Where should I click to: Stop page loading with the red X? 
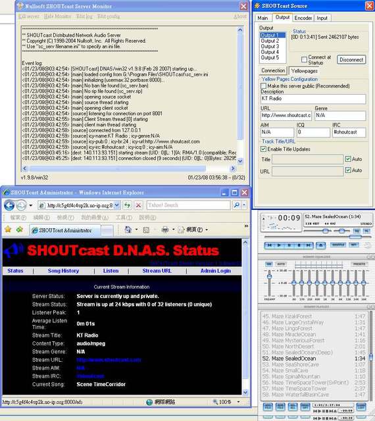(138, 205)
